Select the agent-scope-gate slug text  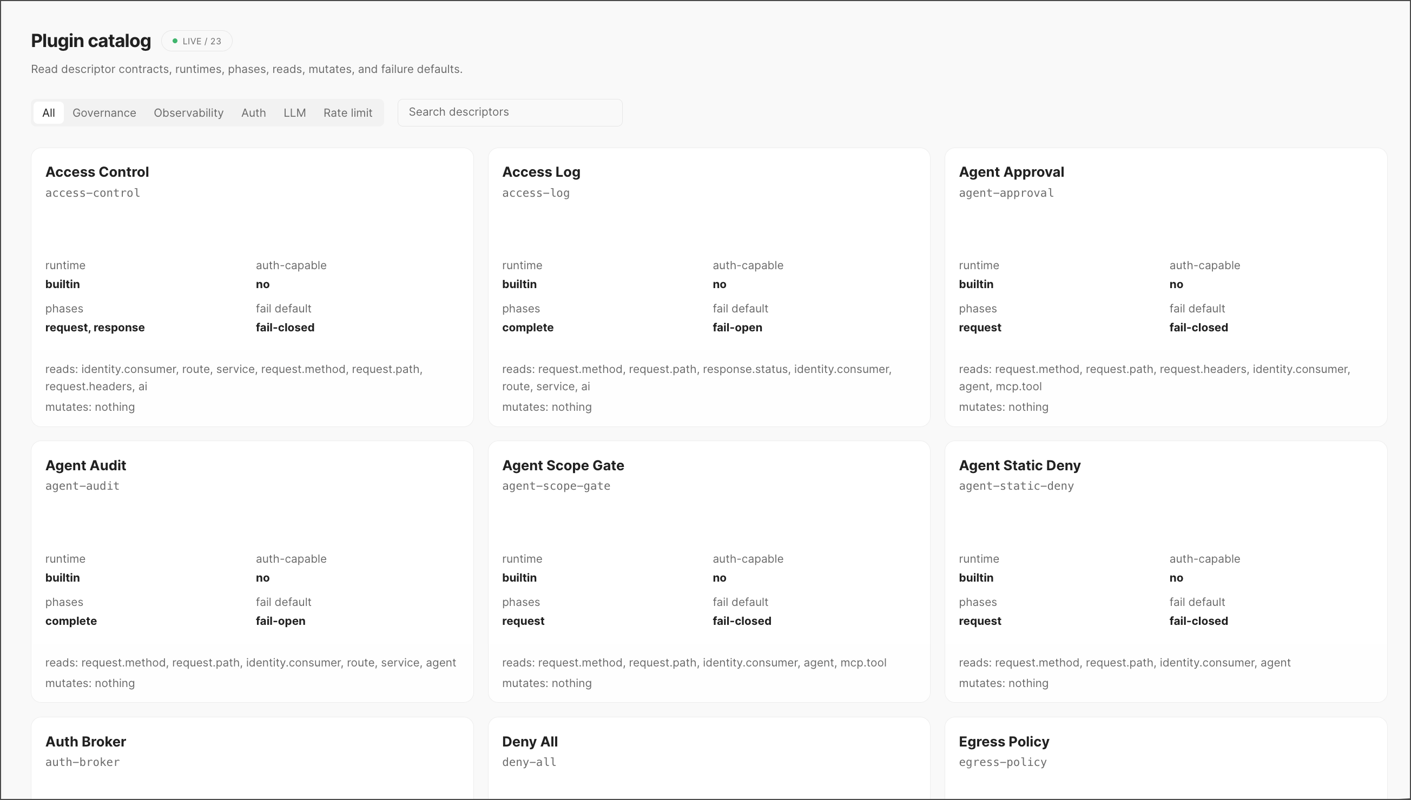(556, 486)
